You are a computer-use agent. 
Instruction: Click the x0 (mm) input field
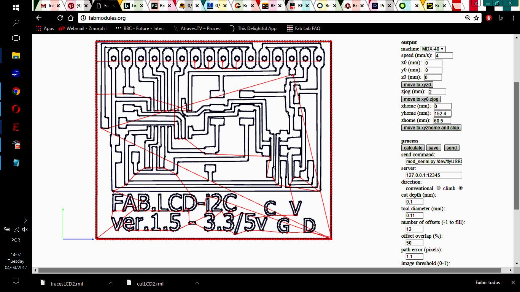point(433,63)
